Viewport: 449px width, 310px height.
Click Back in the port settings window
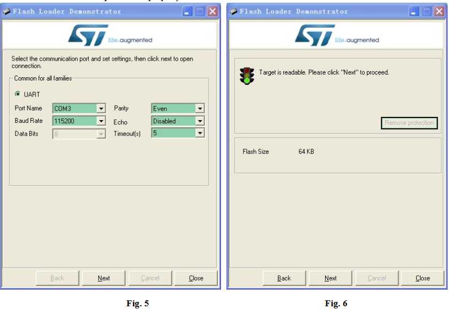click(57, 278)
